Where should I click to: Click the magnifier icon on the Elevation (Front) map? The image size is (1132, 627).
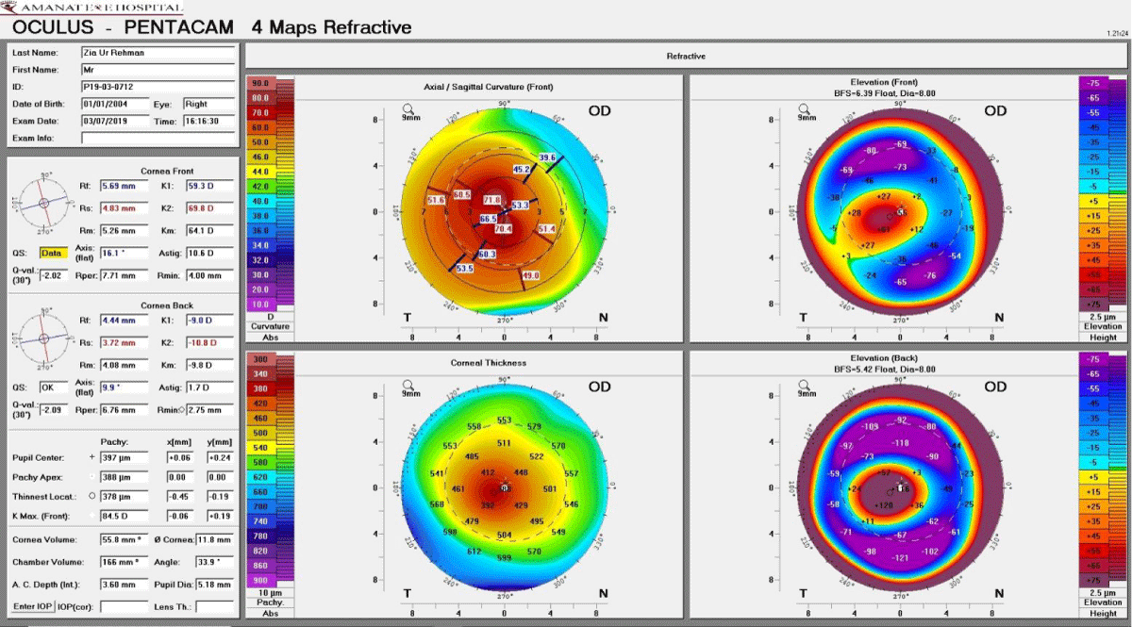805,108
